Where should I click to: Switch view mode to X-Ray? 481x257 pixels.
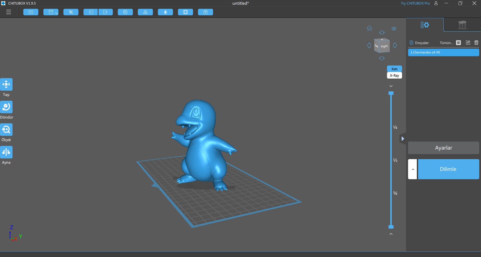tap(395, 75)
